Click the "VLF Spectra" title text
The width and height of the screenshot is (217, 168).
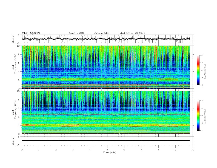(x=31, y=33)
